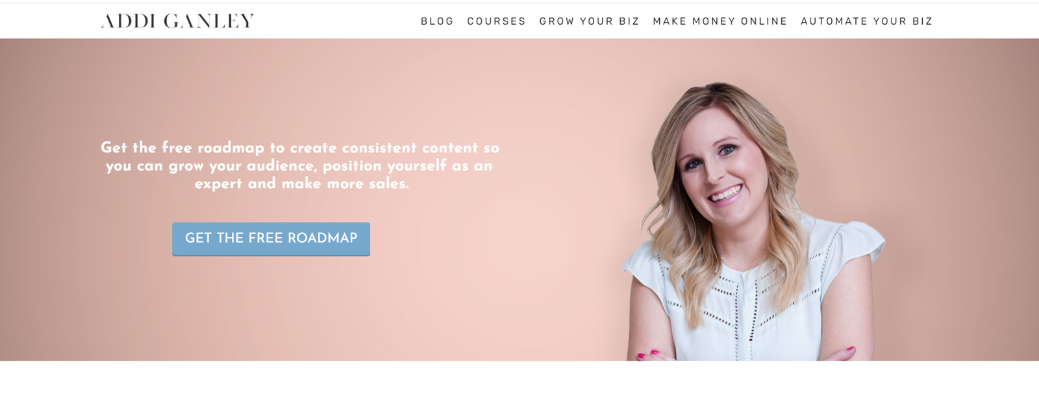
Task: Open the BLOG navigation link
Action: (x=437, y=21)
